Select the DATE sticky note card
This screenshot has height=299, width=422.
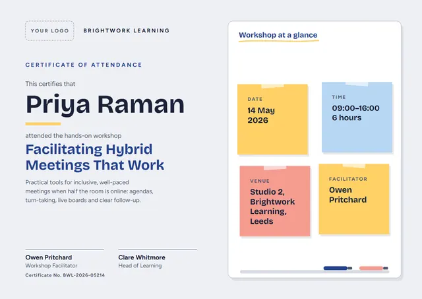pyautogui.click(x=272, y=119)
